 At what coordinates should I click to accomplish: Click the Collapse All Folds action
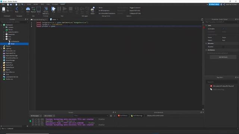[x=135, y=13]
